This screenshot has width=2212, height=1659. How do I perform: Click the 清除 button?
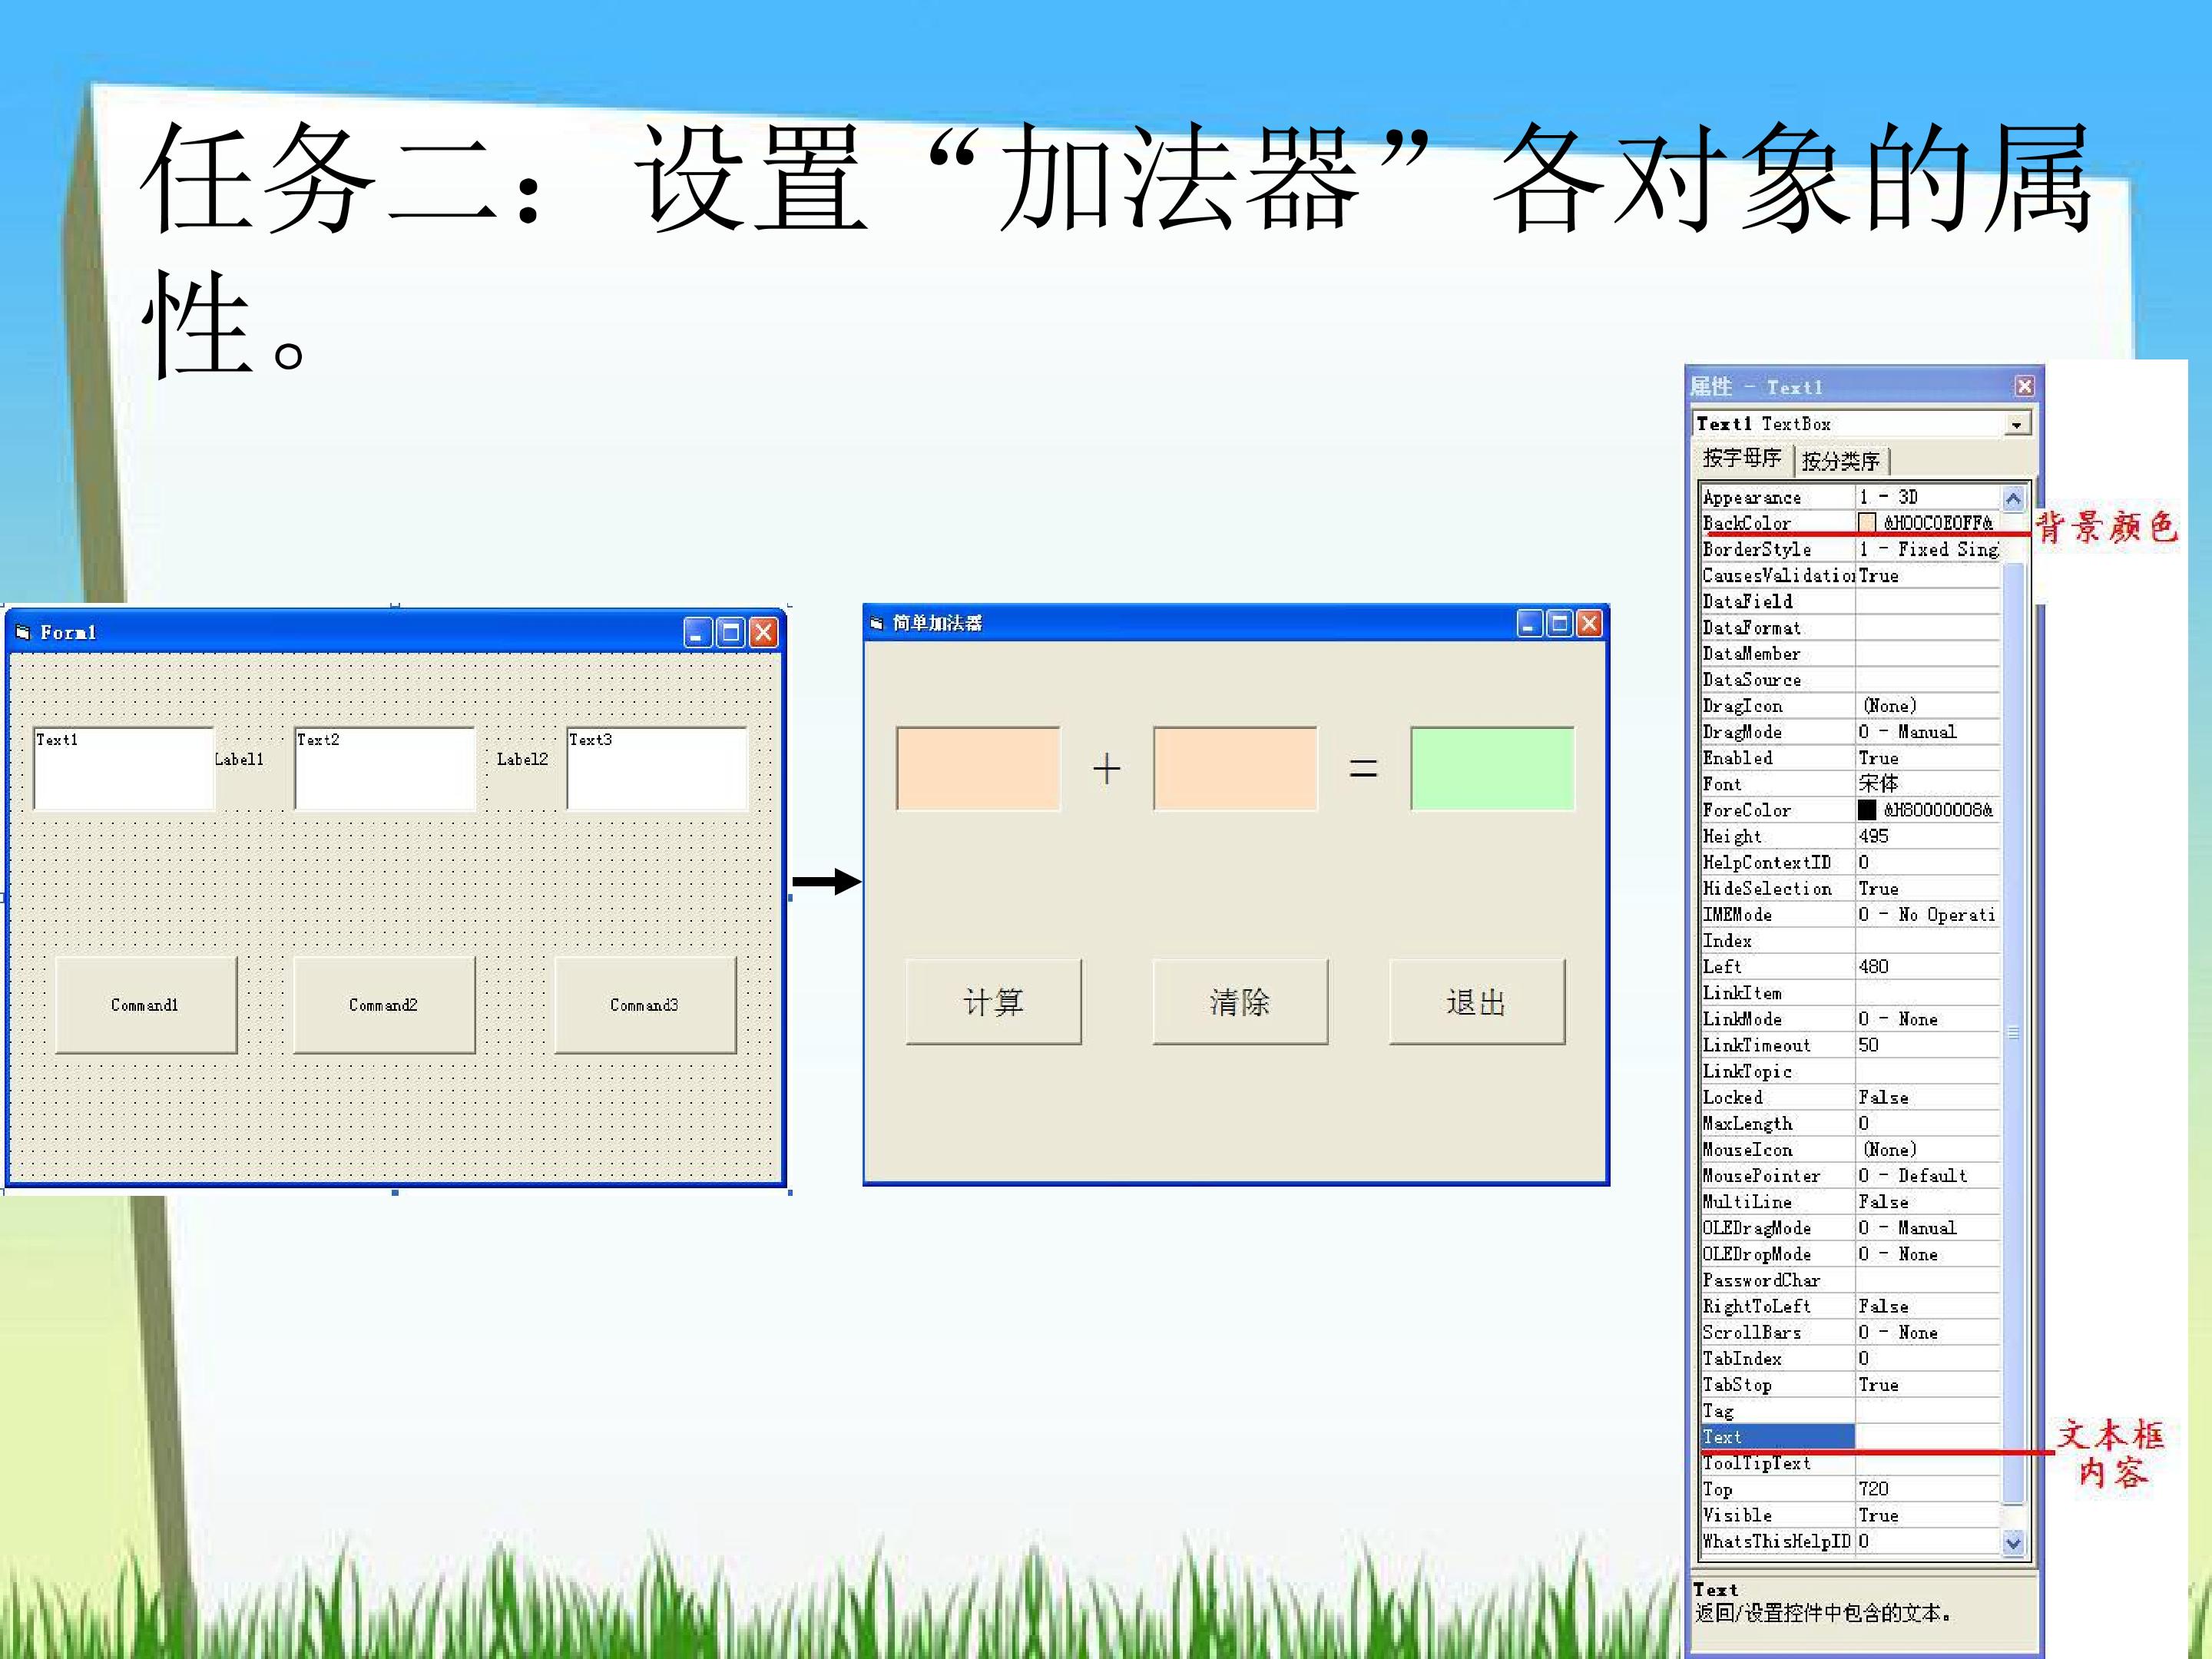point(1240,1002)
